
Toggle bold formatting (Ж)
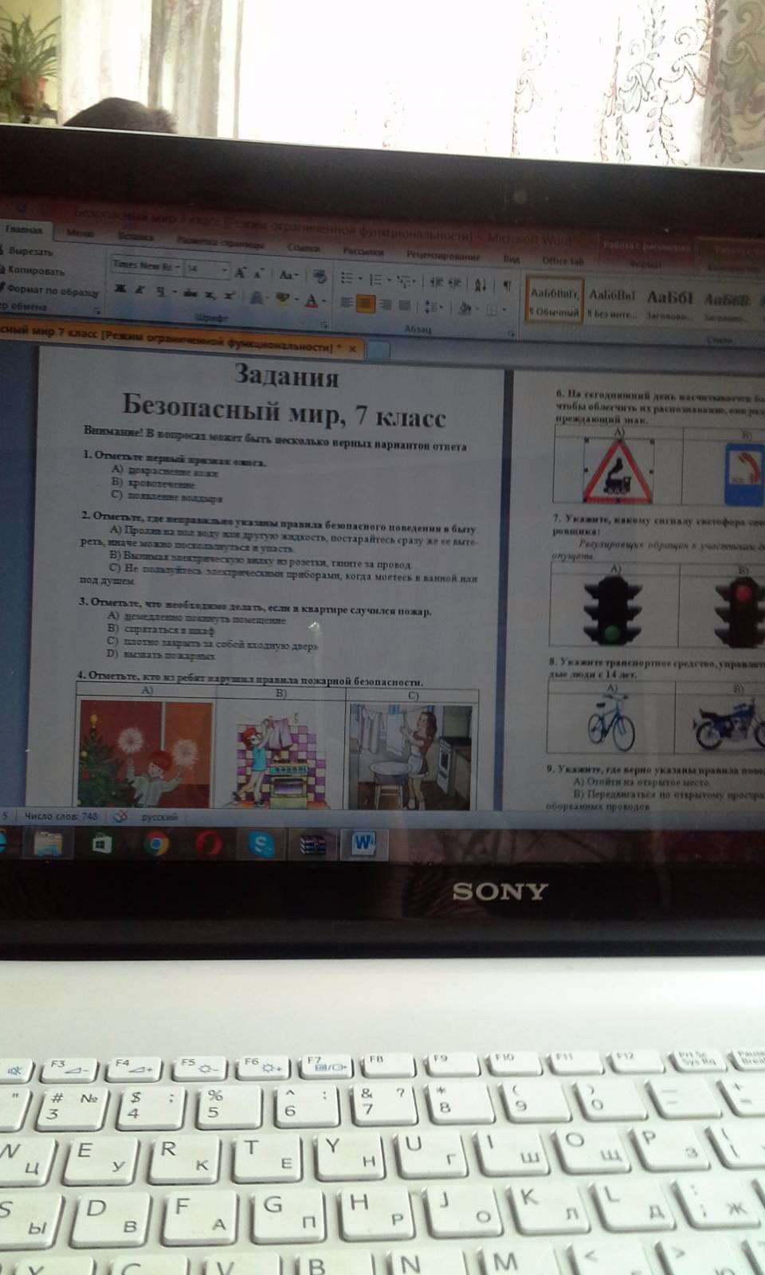coord(120,289)
